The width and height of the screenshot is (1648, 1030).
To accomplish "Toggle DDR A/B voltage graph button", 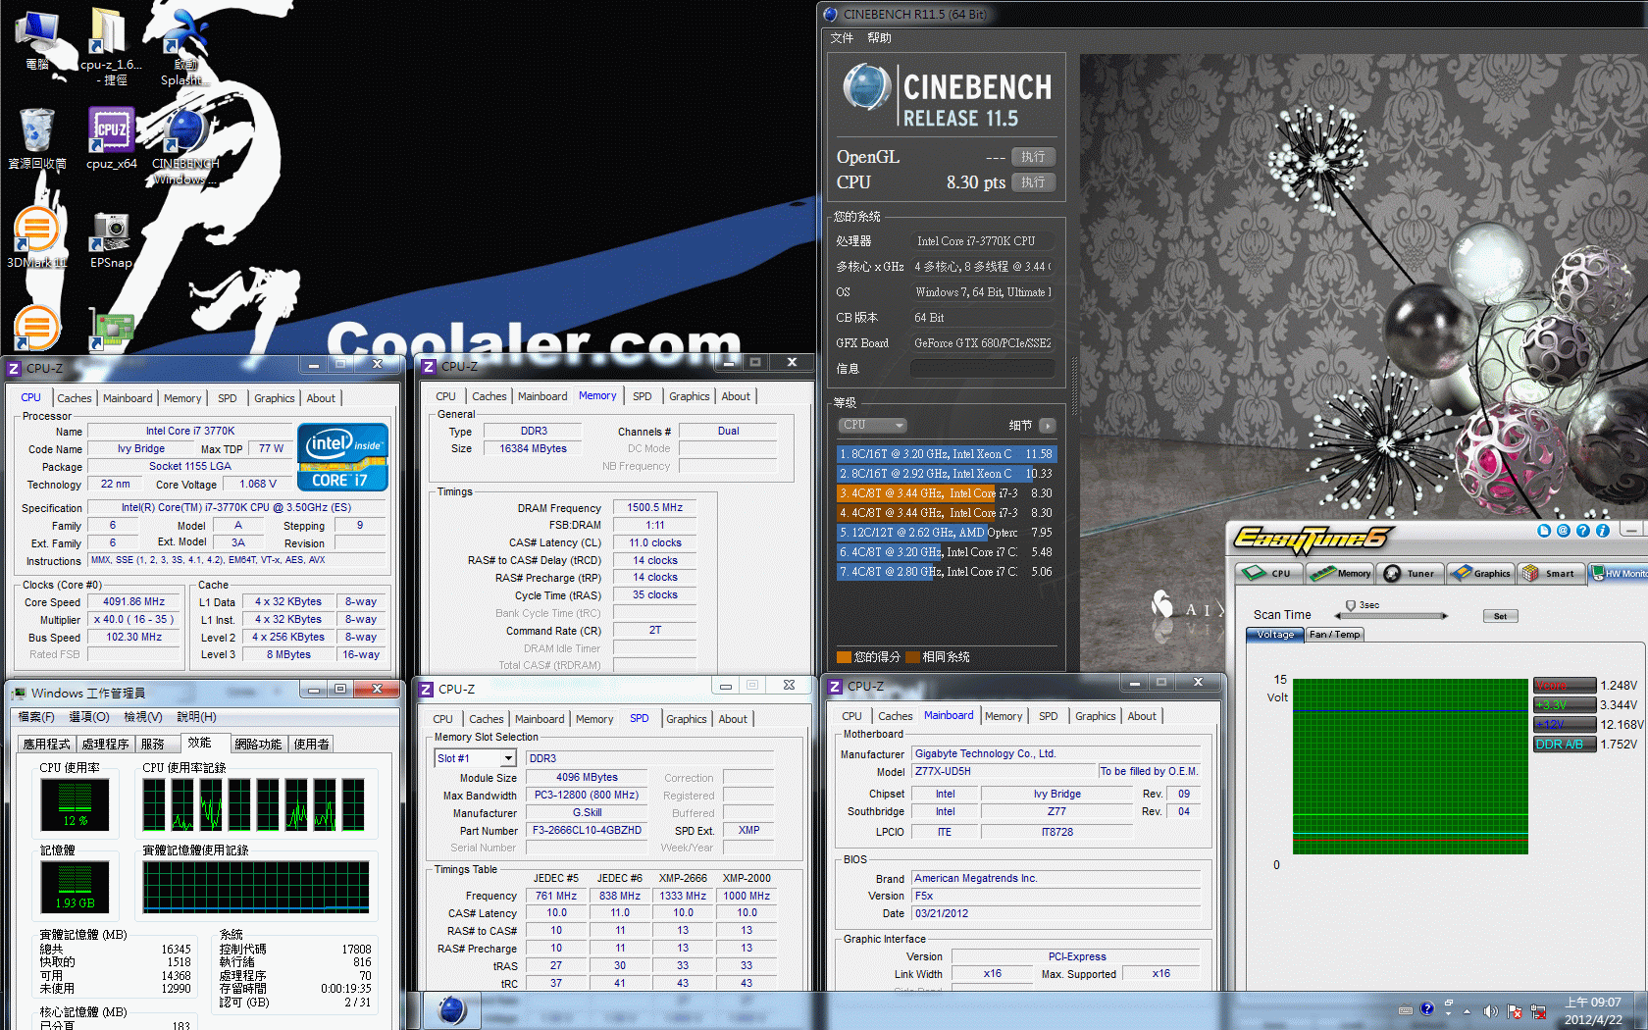I will tap(1565, 745).
